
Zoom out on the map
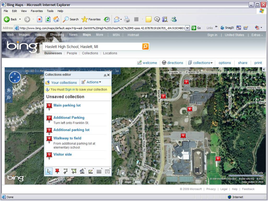[x=9, y=98]
